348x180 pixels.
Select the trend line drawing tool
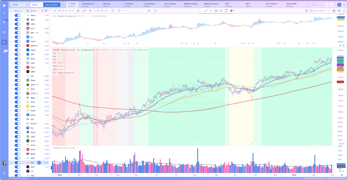click(206, 10)
